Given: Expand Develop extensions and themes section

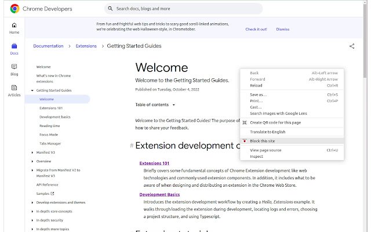Looking at the screenshot, I should coord(32,202).
